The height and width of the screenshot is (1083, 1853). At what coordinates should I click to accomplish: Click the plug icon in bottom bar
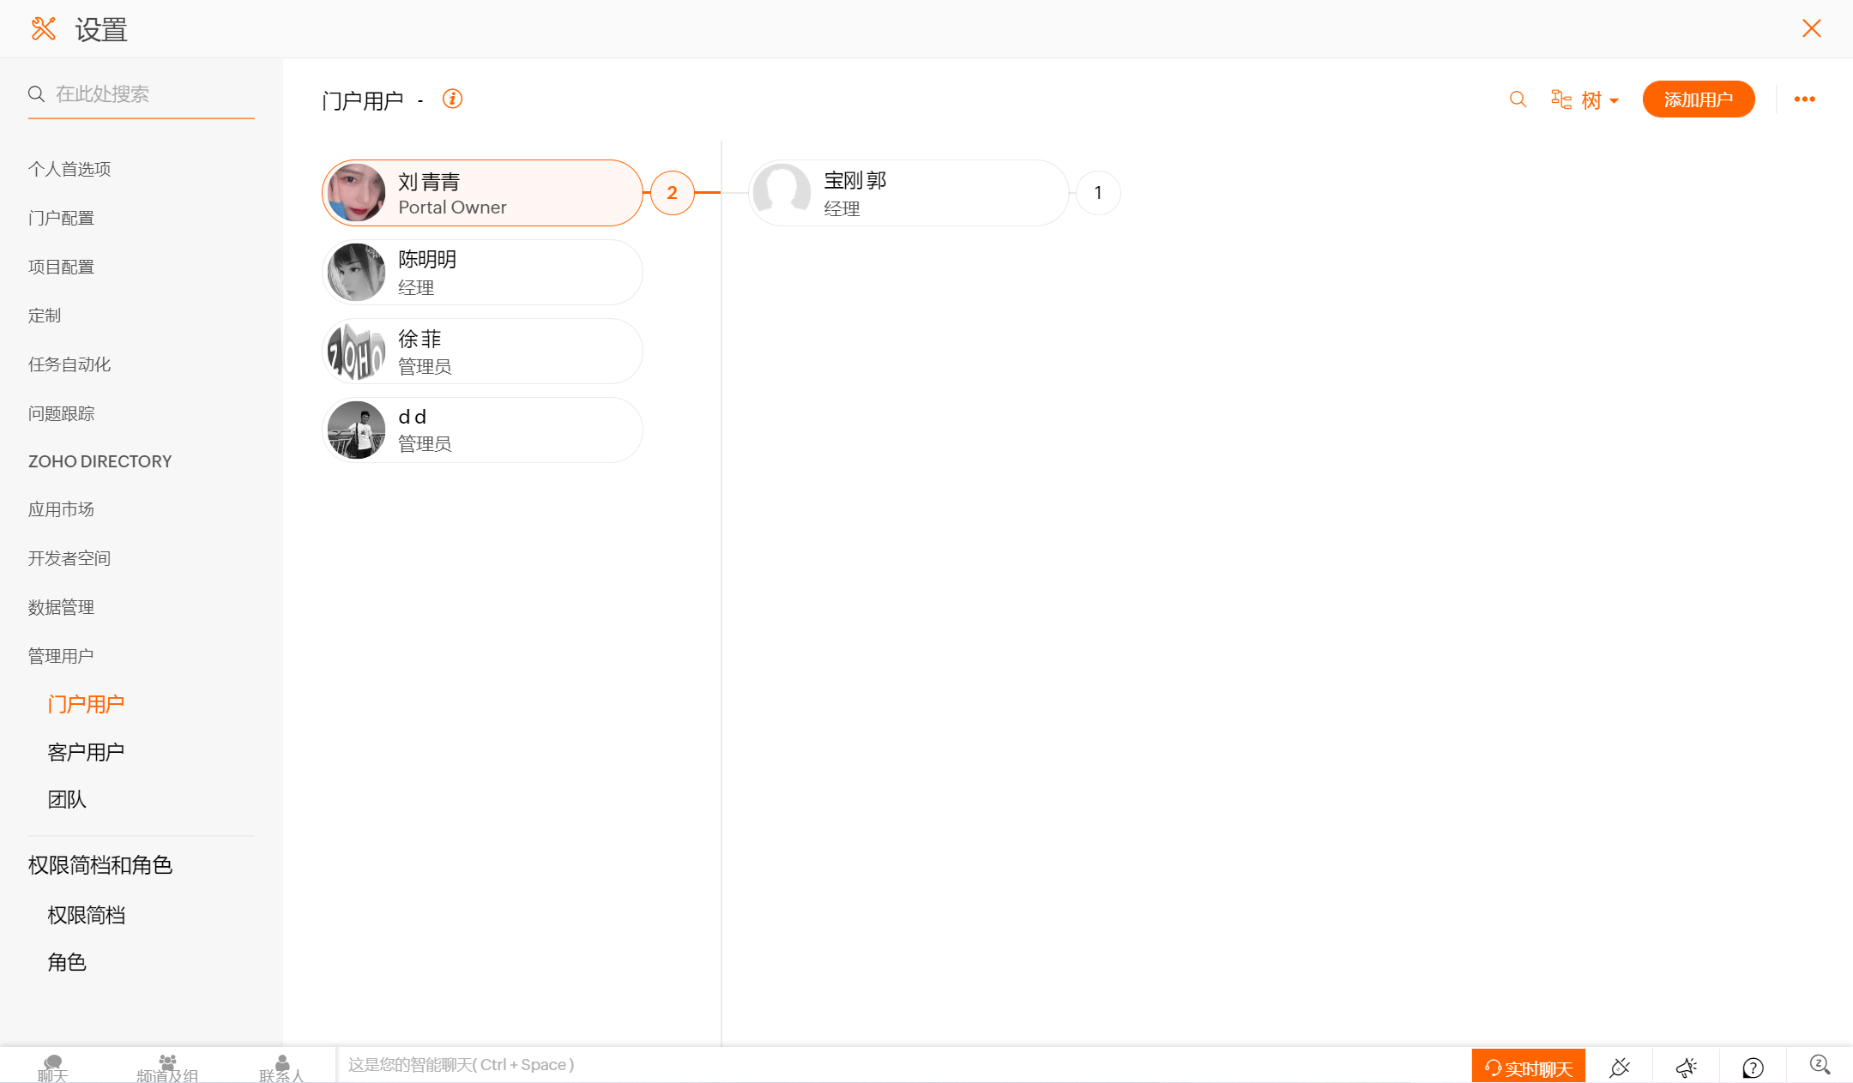coord(1619,1068)
